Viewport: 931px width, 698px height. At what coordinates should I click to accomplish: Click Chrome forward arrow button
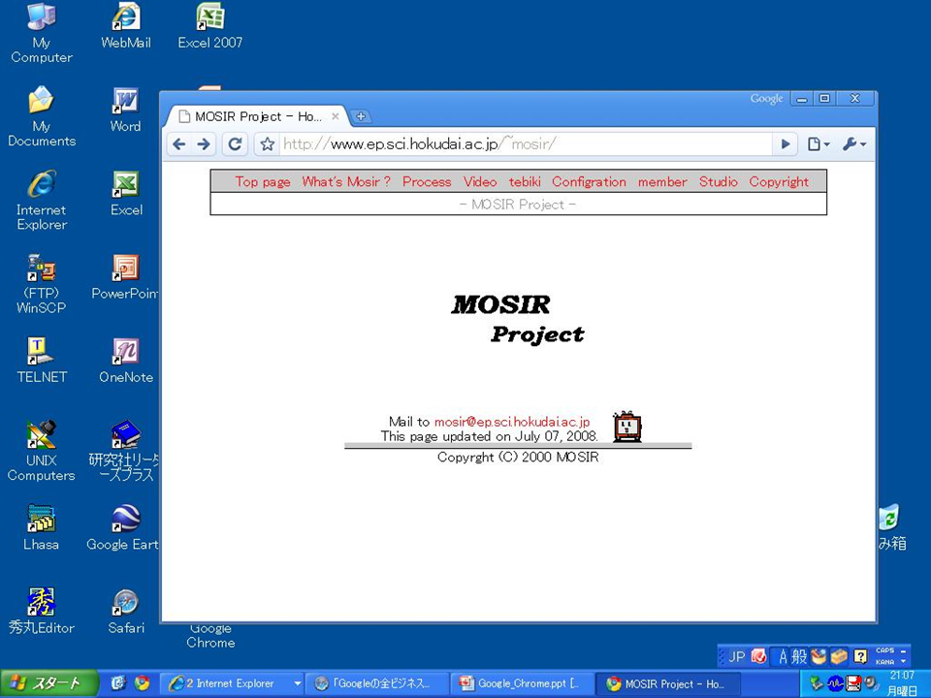pyautogui.click(x=204, y=144)
